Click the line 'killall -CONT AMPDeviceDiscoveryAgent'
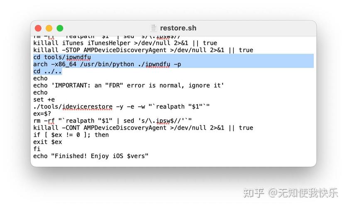This screenshot has width=347, height=207. (143, 128)
